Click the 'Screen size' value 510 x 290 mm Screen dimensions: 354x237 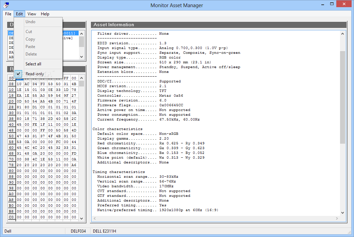pyautogui.click(x=173, y=62)
